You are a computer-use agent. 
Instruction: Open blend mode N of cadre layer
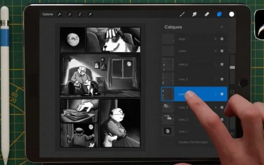click(x=215, y=51)
